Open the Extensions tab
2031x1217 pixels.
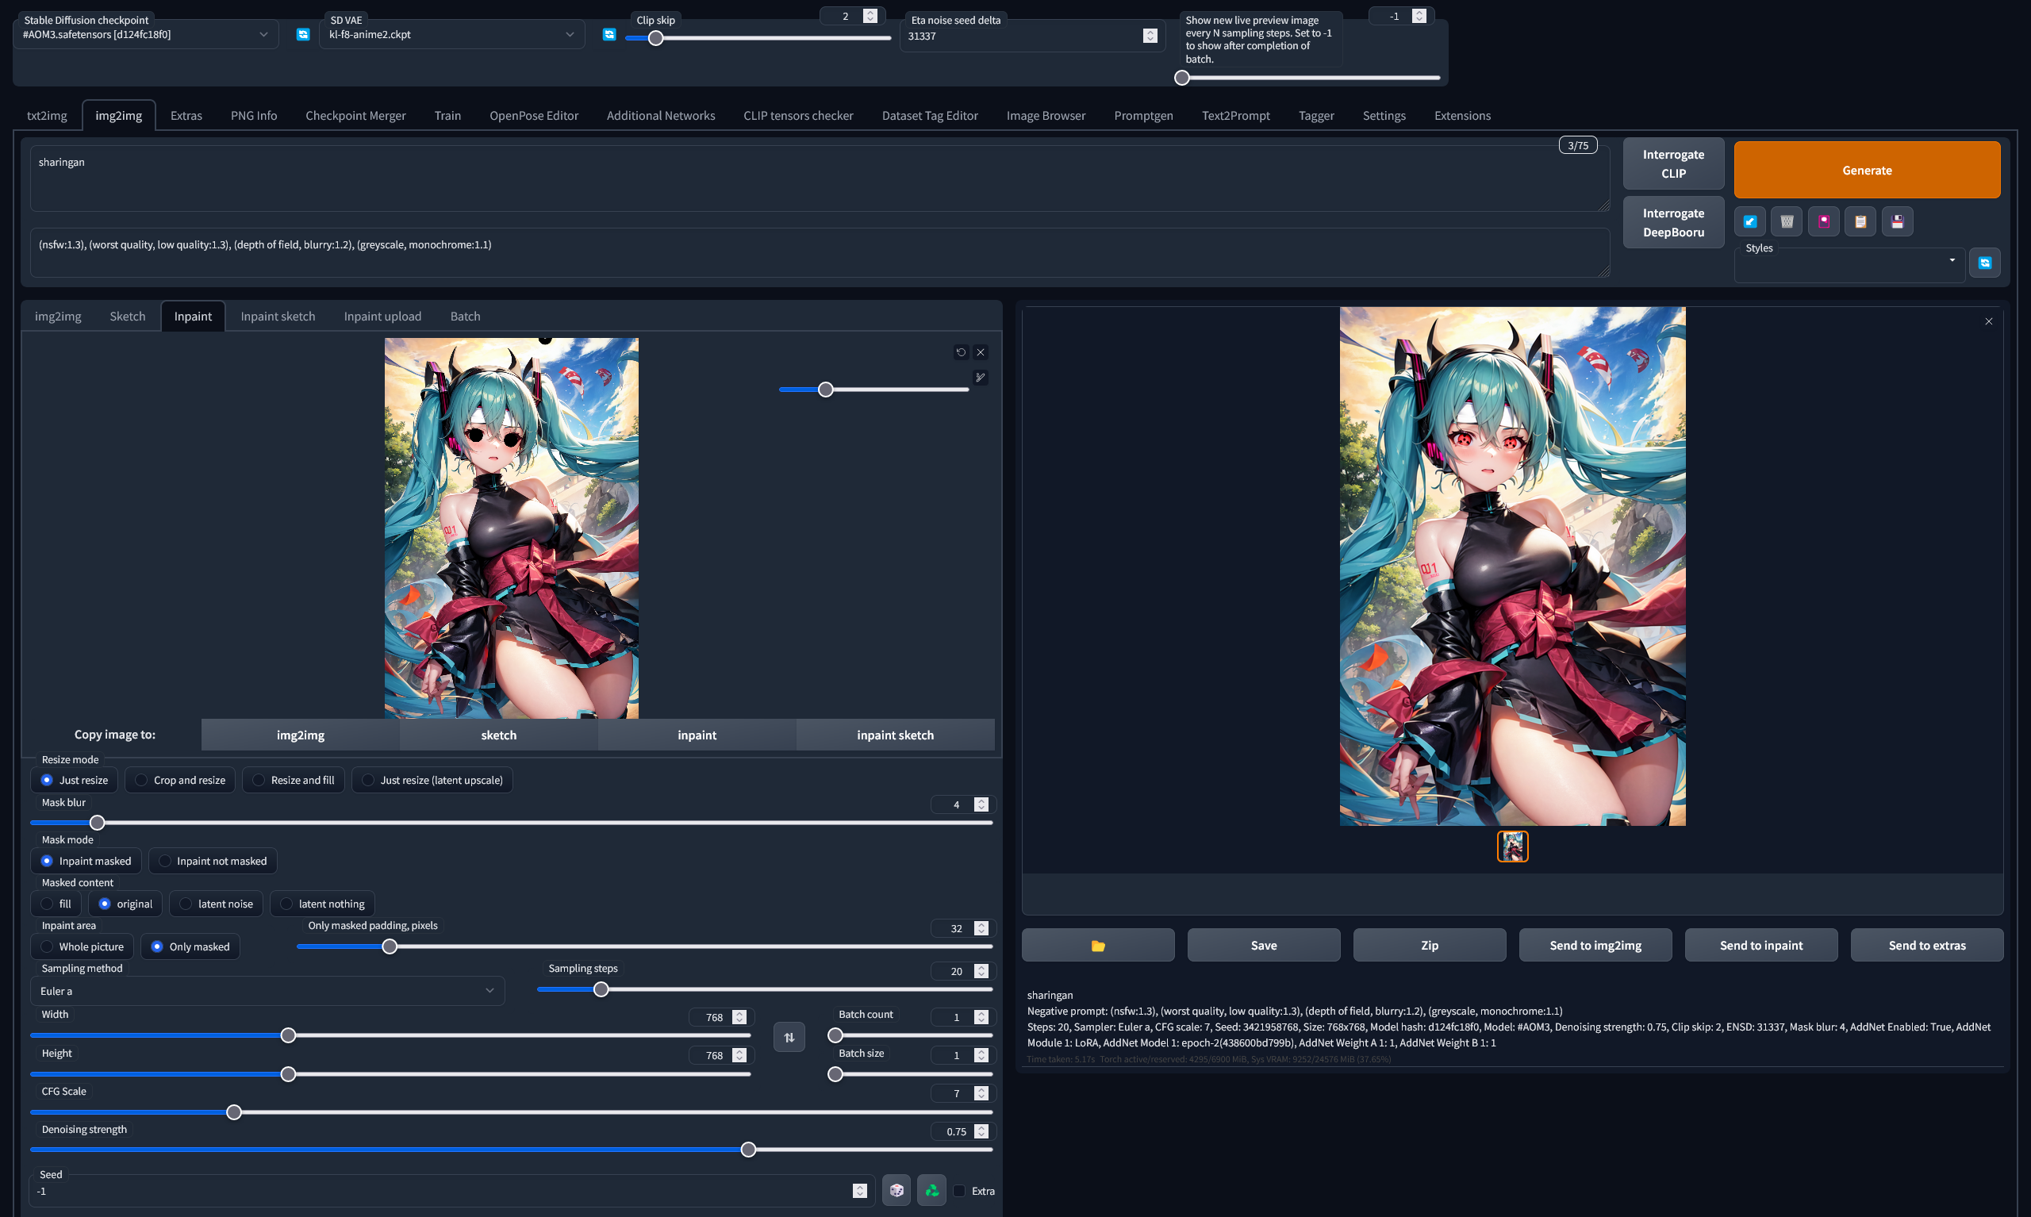pos(1462,116)
